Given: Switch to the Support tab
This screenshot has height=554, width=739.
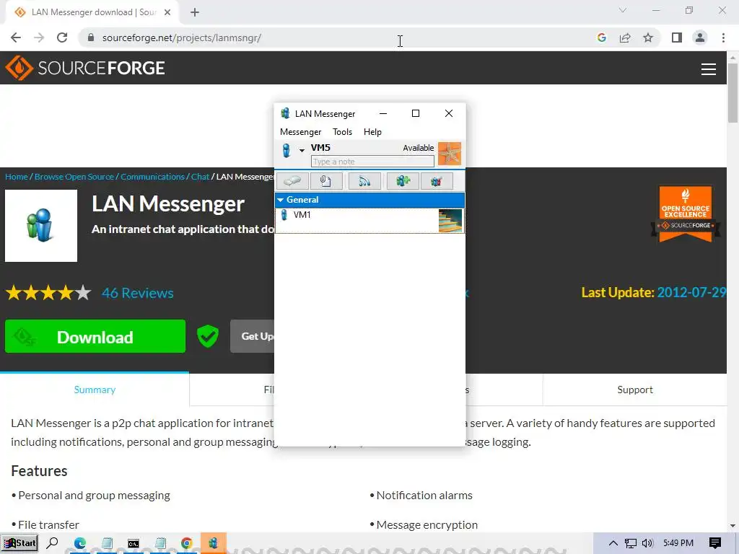Looking at the screenshot, I should pos(635,390).
